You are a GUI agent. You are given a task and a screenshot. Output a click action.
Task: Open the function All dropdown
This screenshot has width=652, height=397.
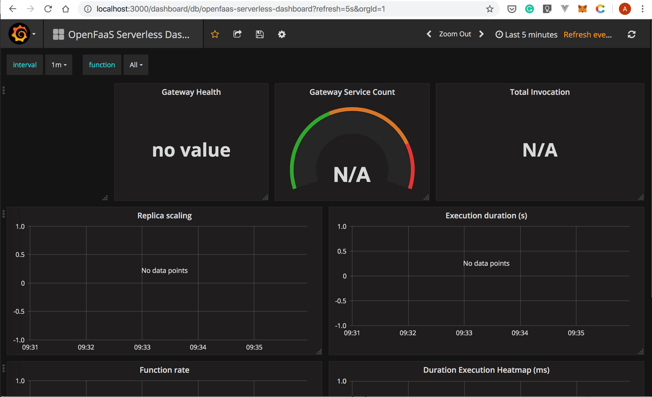pos(136,65)
